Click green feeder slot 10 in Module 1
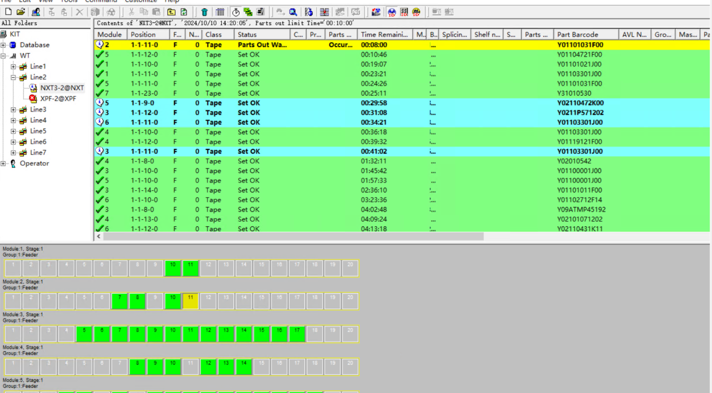 (x=173, y=268)
